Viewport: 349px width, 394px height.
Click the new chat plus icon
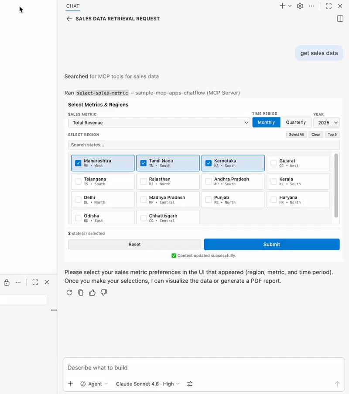point(282,6)
